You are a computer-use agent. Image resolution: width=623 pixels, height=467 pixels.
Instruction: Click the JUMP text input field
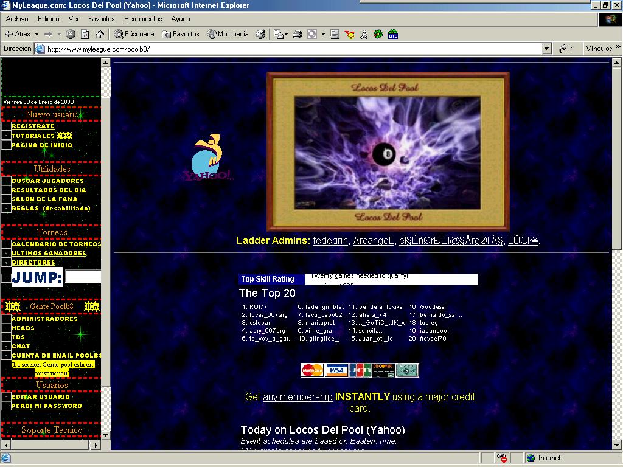pyautogui.click(x=83, y=276)
